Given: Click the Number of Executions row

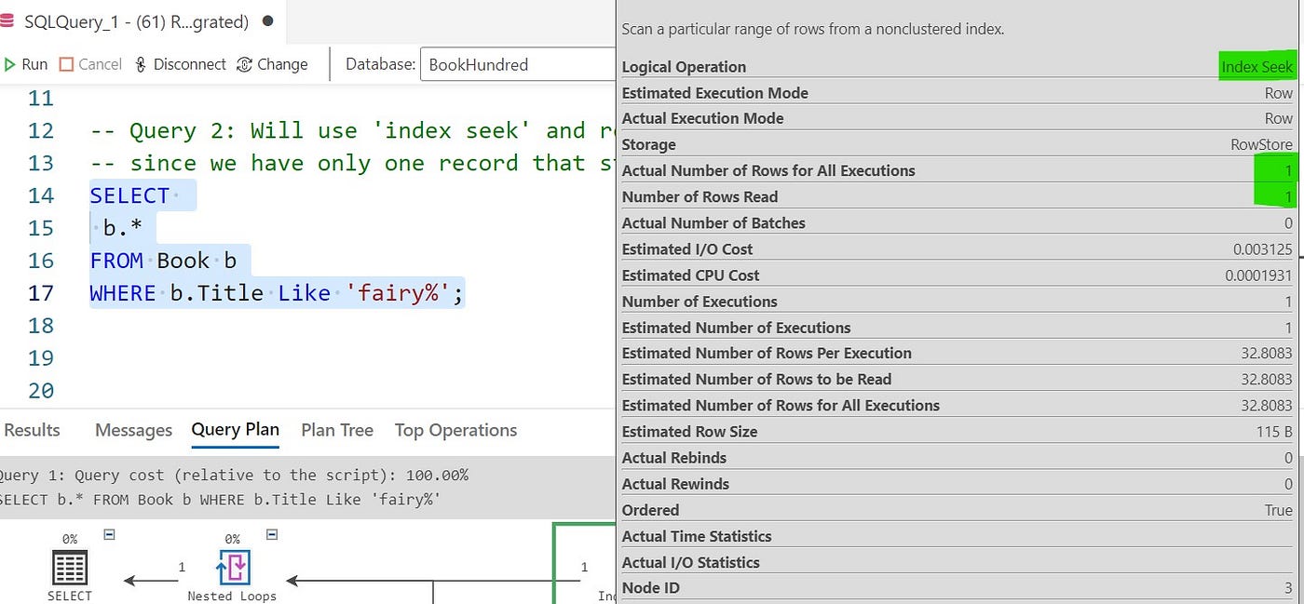Looking at the screenshot, I should pyautogui.click(x=958, y=302).
